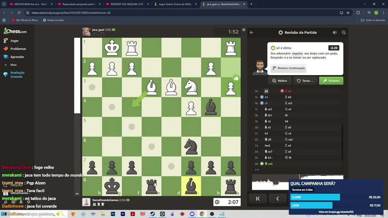Jump to first move button
The height and width of the screenshot is (218, 388).
coord(258,199)
